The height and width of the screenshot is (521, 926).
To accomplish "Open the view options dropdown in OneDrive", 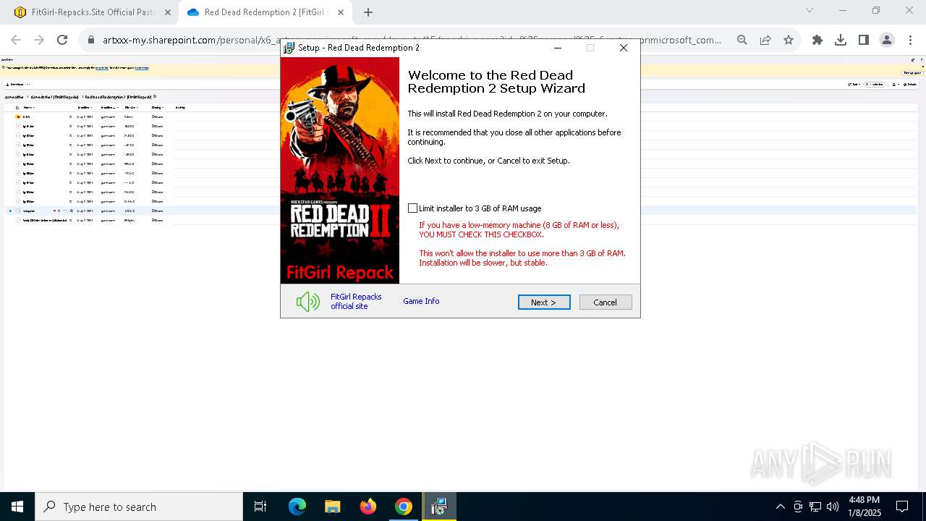I will point(895,85).
